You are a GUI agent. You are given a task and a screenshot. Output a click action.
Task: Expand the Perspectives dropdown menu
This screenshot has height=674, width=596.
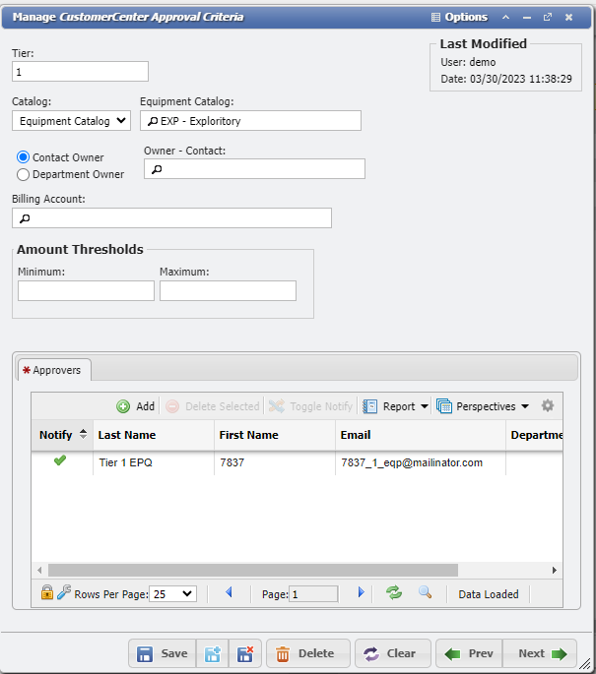pos(483,406)
